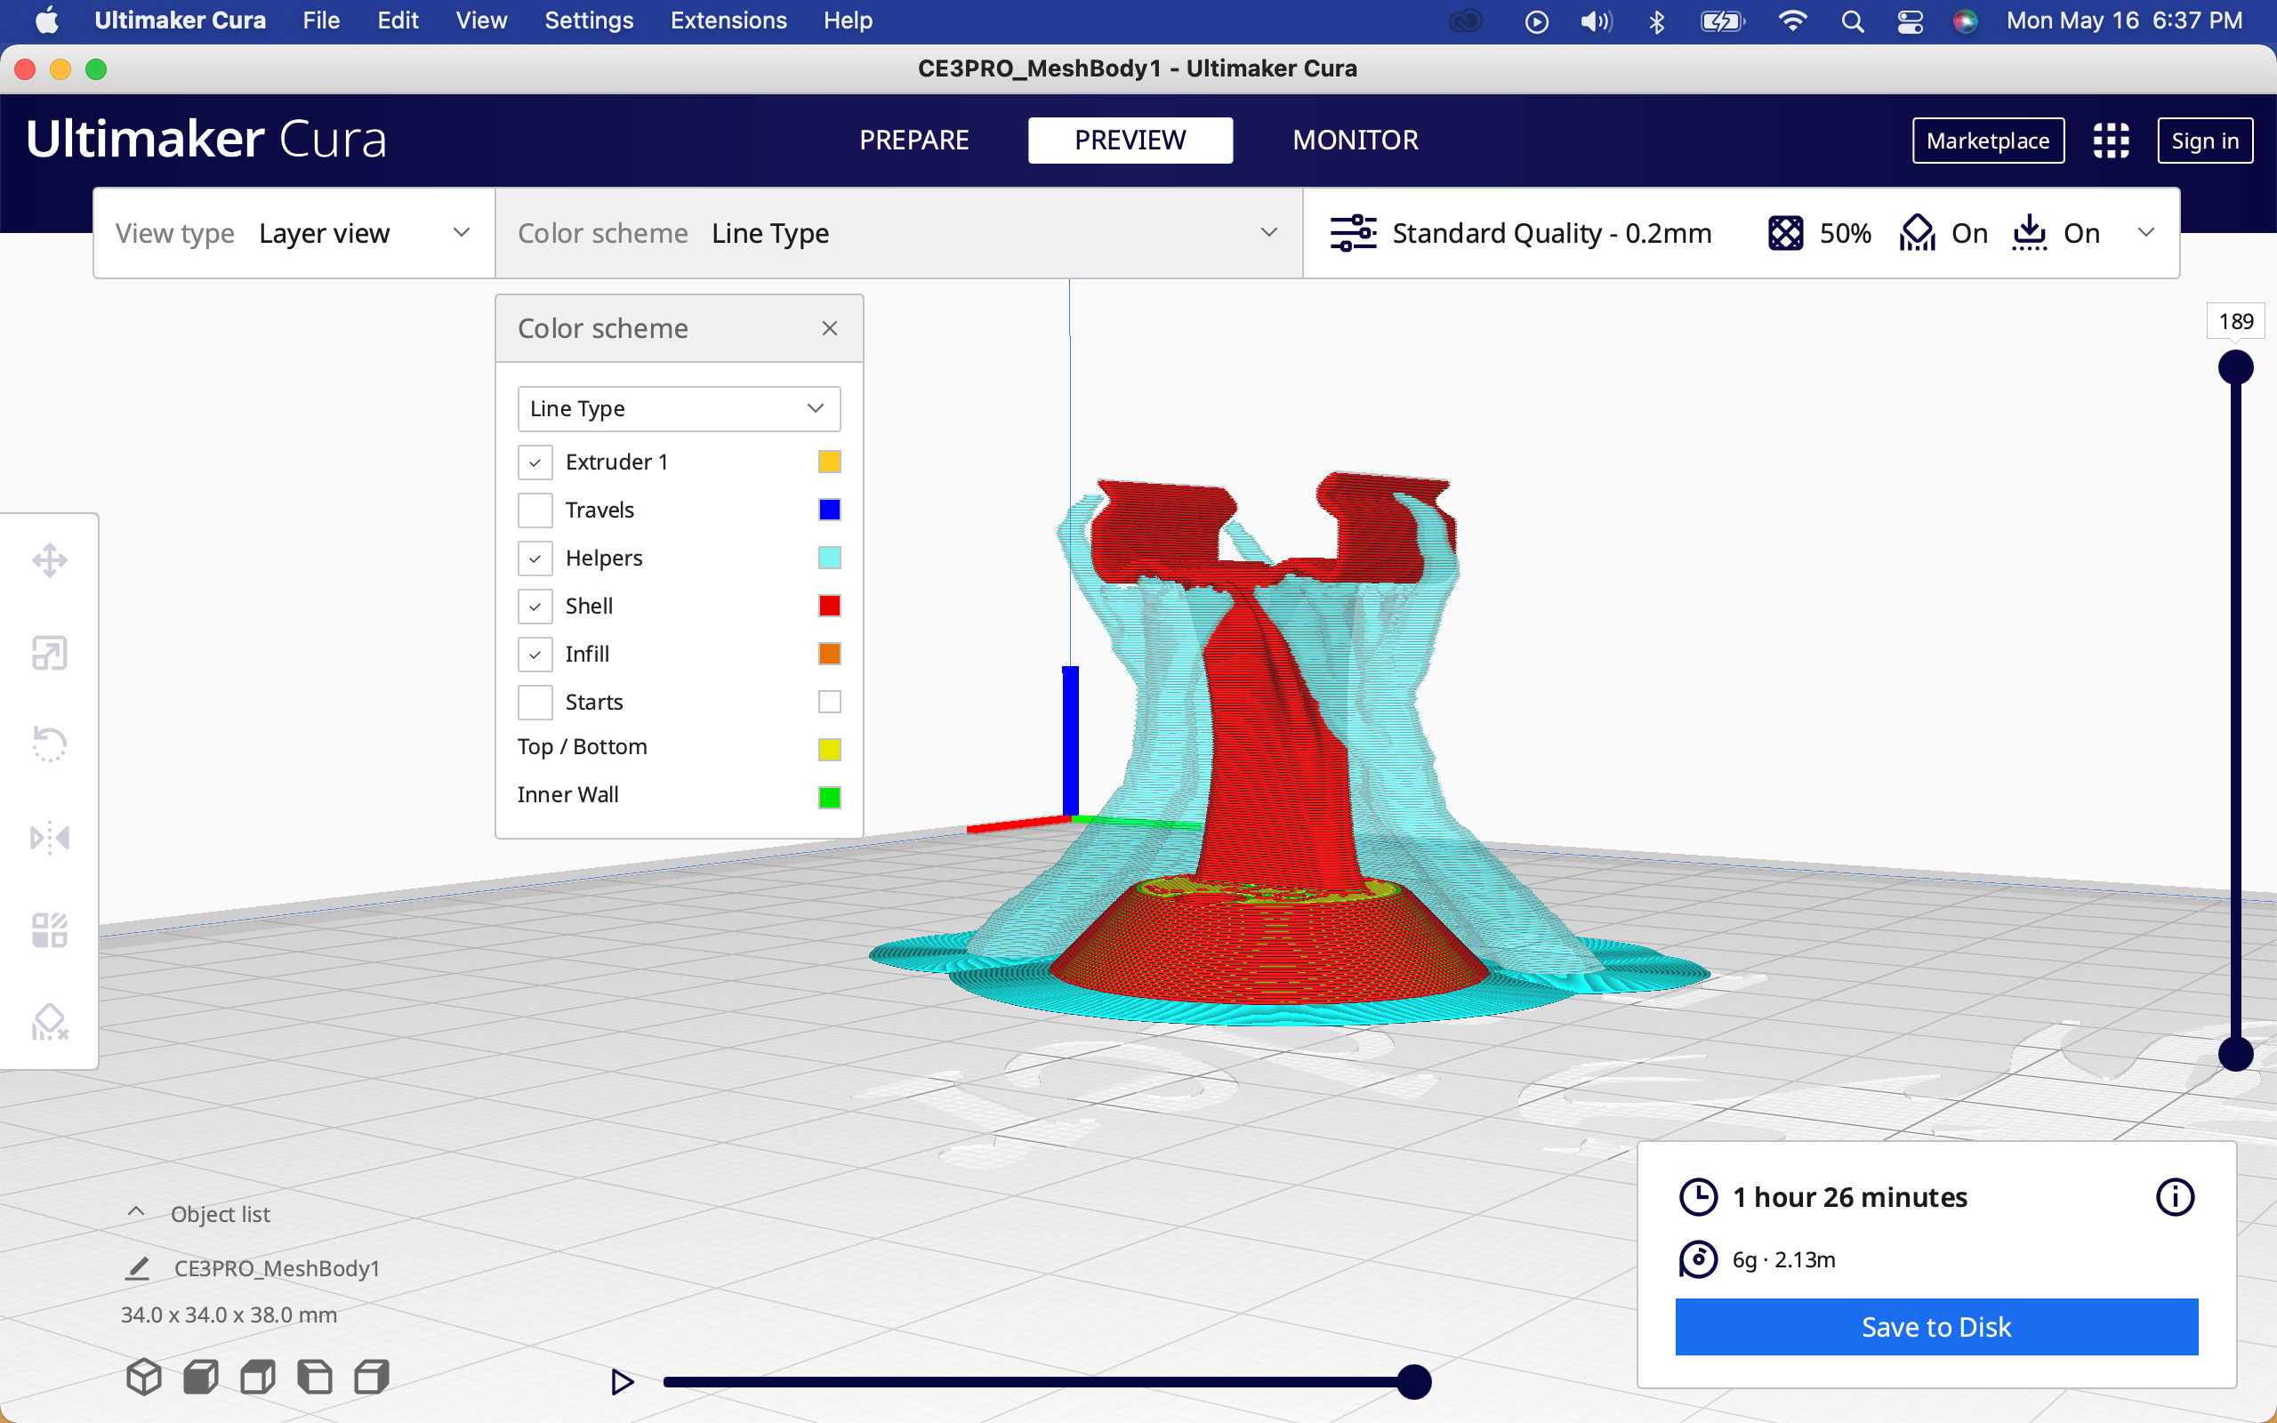Uncheck the Shell line type
The image size is (2277, 1423).
(x=535, y=606)
